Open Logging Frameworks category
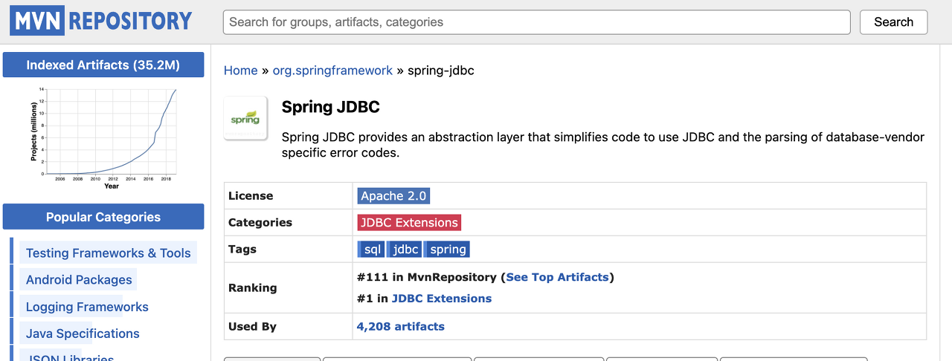Screen dimensions: 952x361 coord(87,307)
